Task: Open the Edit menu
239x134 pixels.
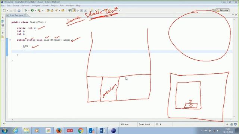Action: [x=8, y=6]
